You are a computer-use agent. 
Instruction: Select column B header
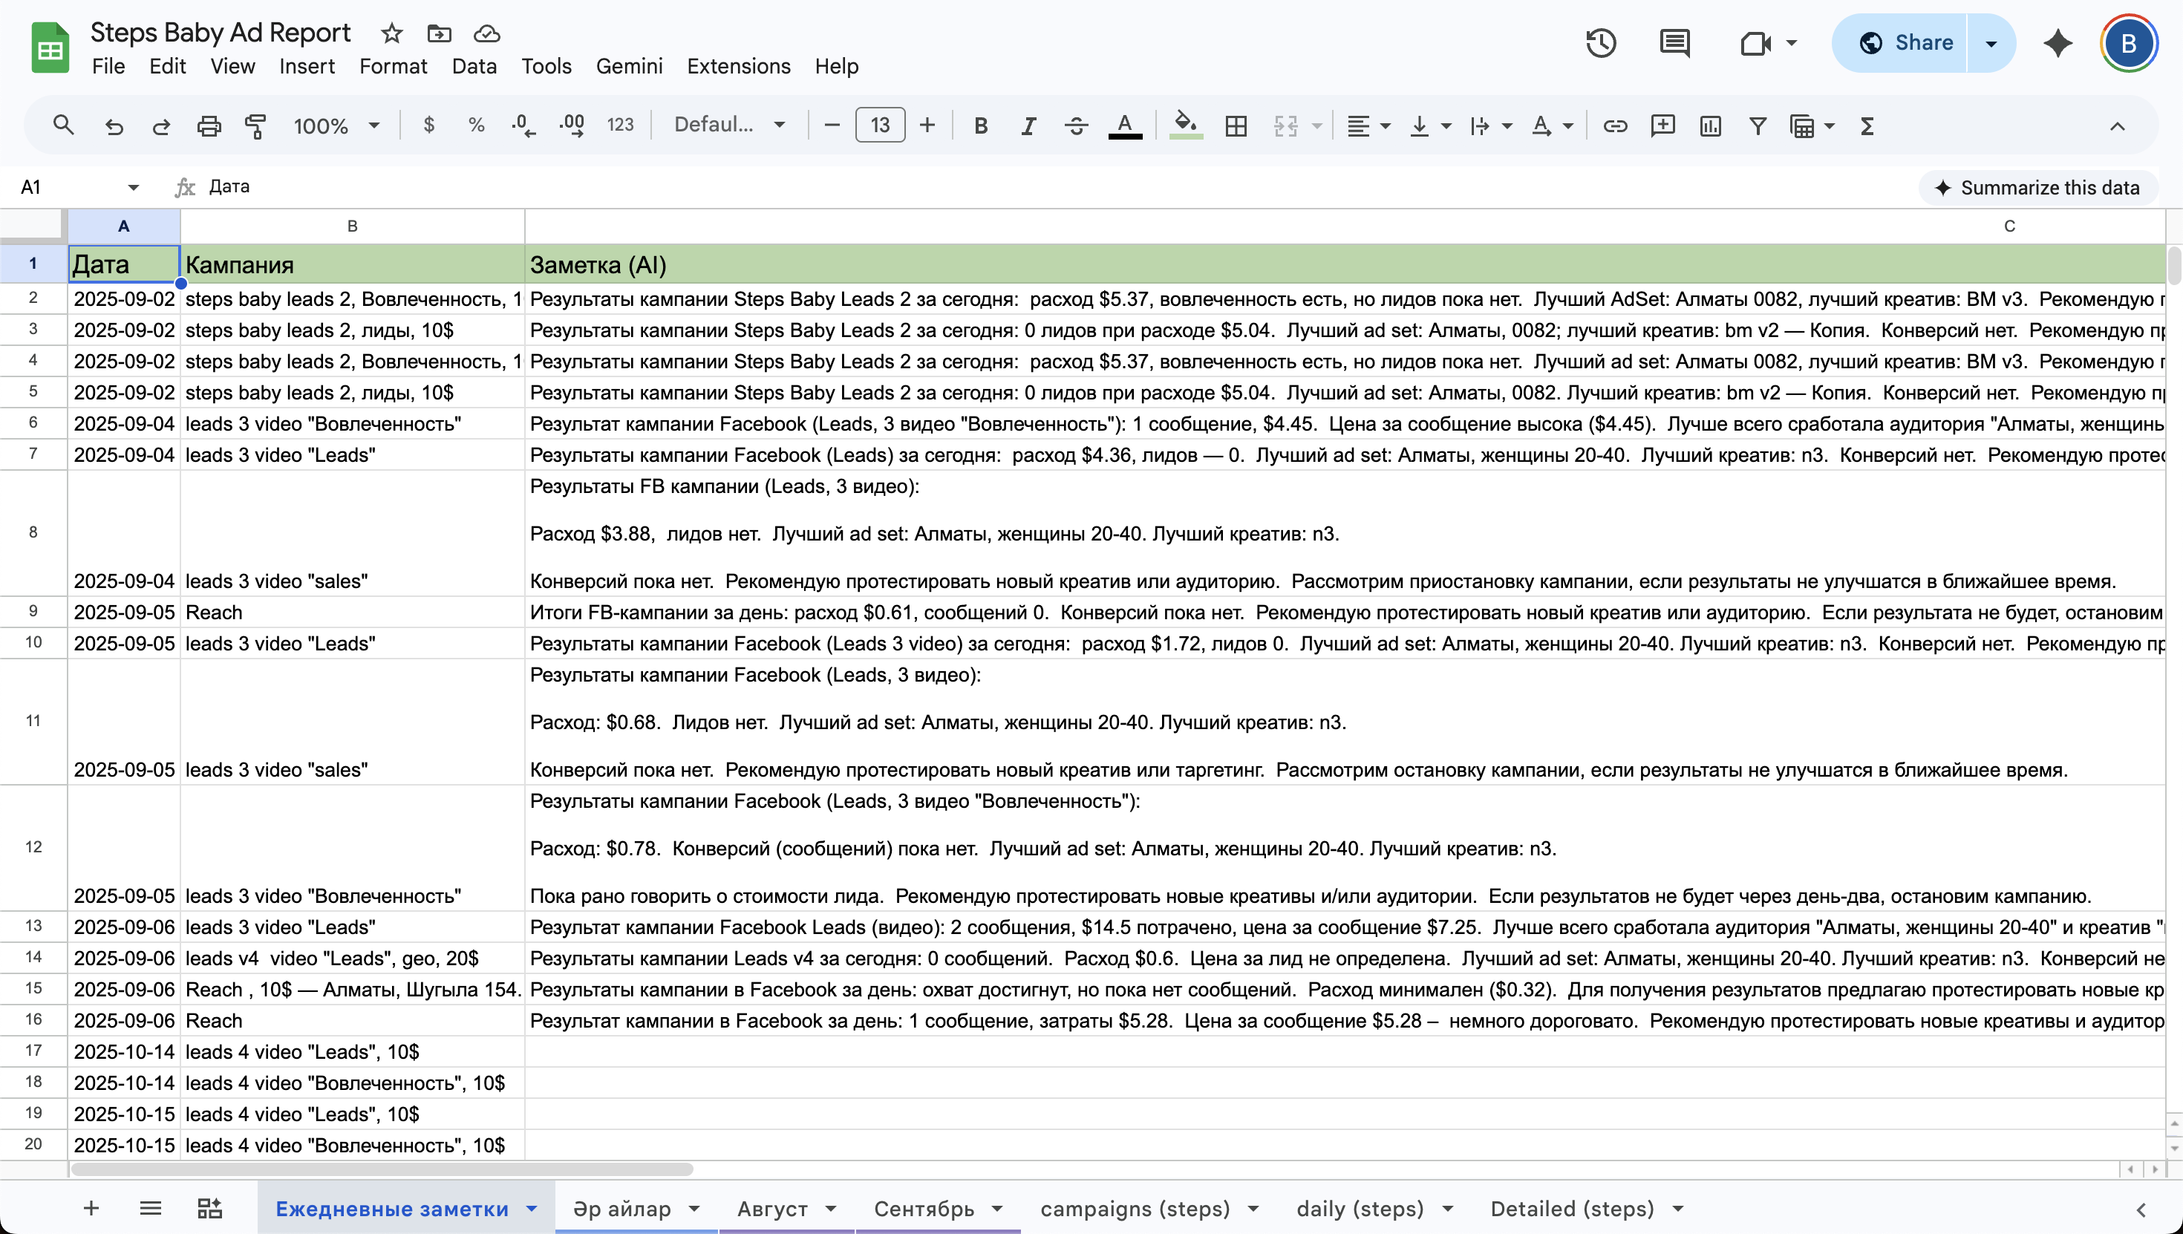(353, 226)
